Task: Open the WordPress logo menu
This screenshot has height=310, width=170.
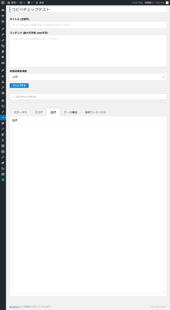Action: [x=3, y=2]
